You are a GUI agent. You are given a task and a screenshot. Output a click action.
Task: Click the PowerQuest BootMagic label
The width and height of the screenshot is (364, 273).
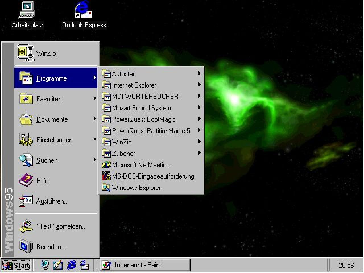[x=144, y=119]
